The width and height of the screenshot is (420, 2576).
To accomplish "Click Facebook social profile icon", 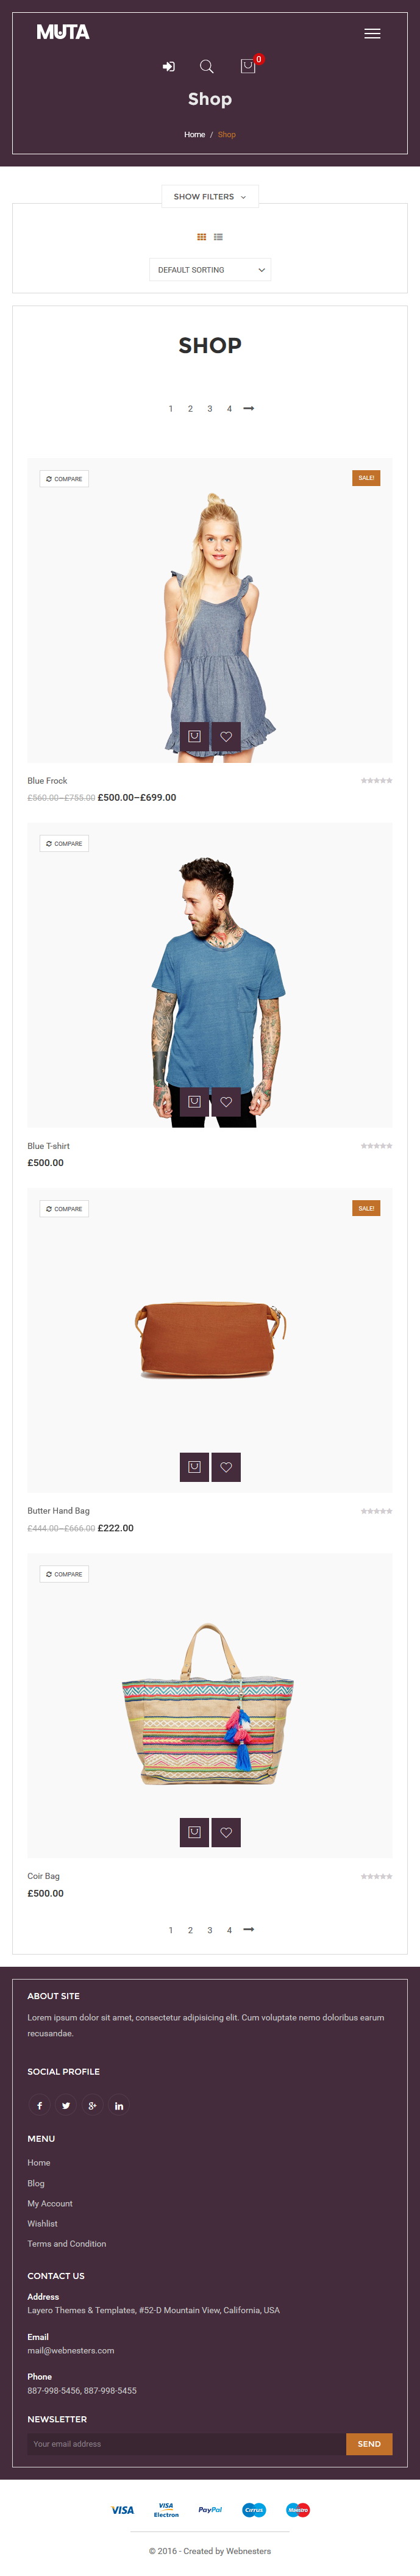I will click(x=39, y=2105).
